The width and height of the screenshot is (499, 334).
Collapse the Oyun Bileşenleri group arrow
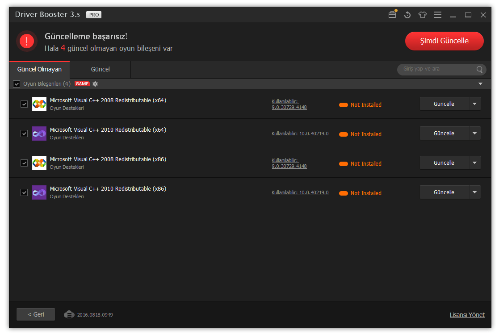(481, 83)
